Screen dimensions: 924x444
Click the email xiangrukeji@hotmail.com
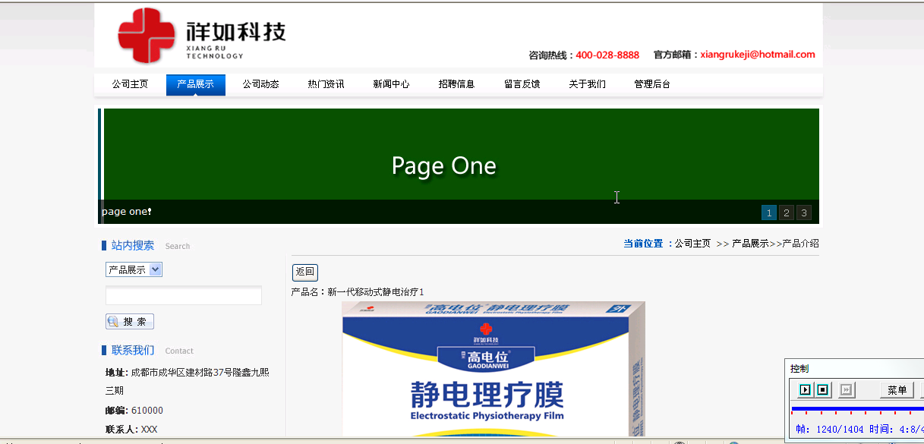(758, 55)
